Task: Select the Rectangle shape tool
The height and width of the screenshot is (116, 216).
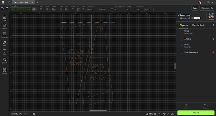Action: 4,35
